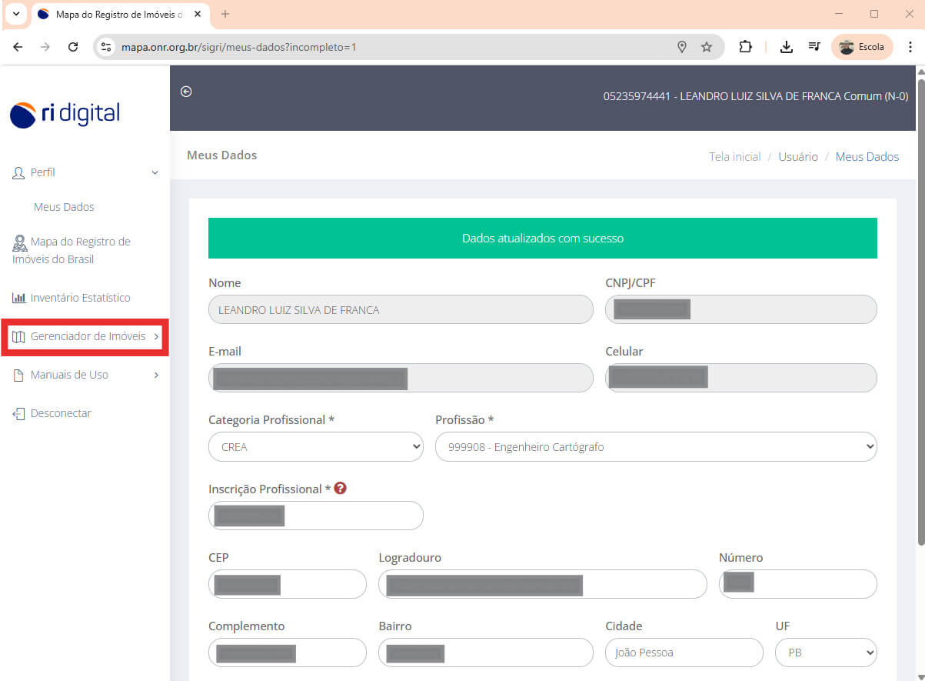
Task: Click Desconectar to log out
Action: click(x=61, y=413)
